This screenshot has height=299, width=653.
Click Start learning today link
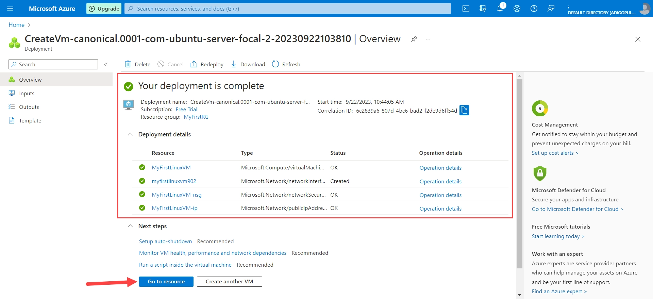[558, 236]
